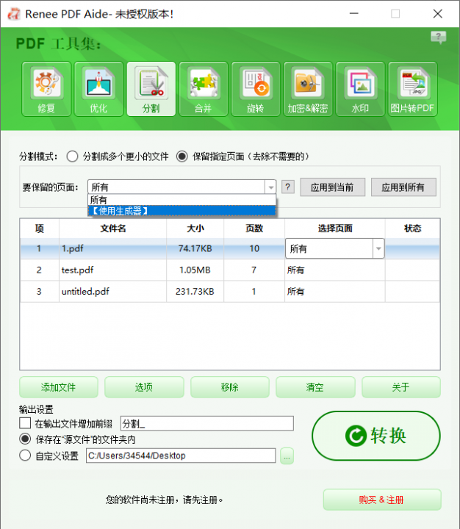Select the untitled.pdf file row
This screenshot has height=529, width=460.
229,291
